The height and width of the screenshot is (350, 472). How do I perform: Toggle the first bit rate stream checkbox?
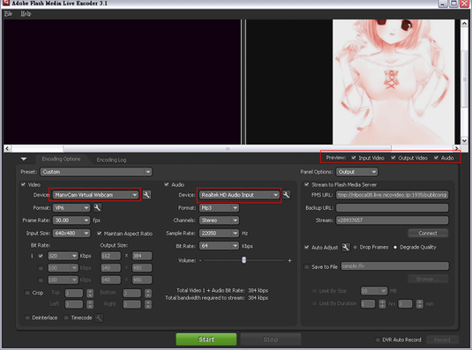[41, 256]
